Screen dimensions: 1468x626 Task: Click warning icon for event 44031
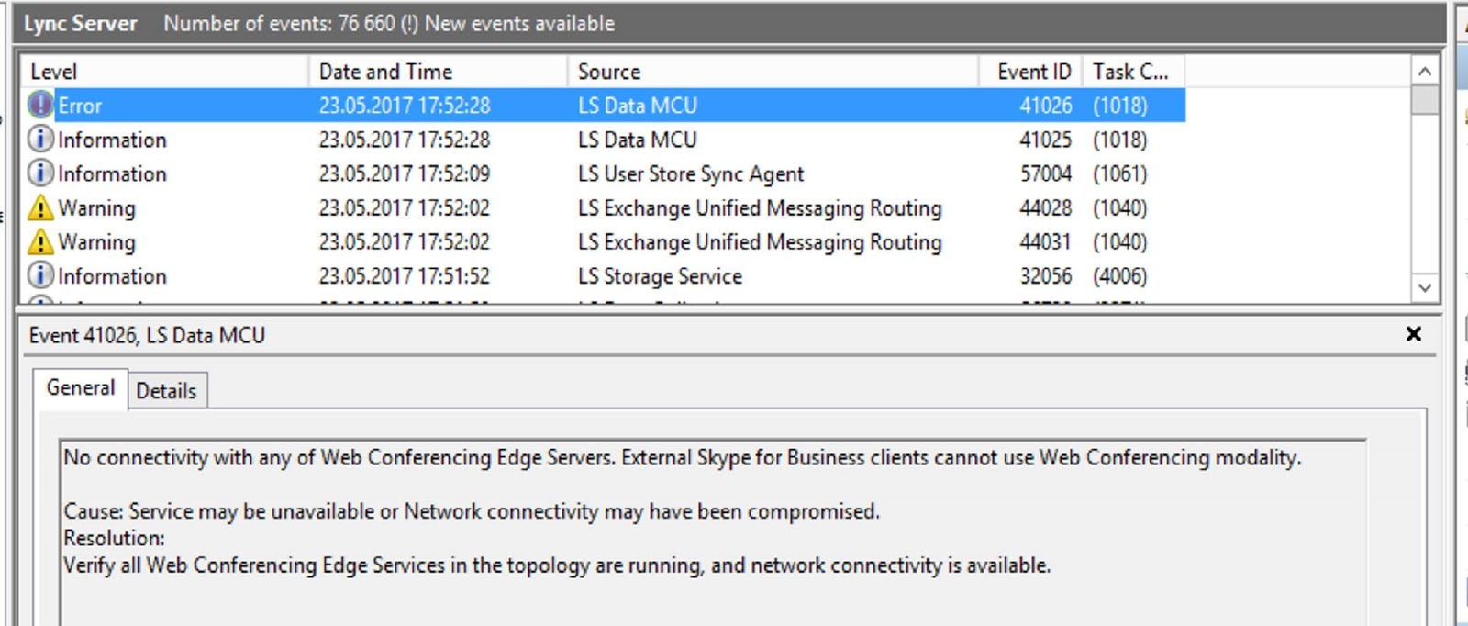point(40,242)
